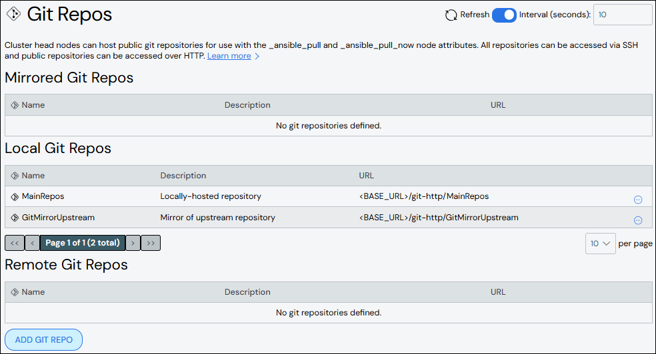656x354 pixels.
Task: Click the git icon in Local Repos Name header
Action: point(15,176)
